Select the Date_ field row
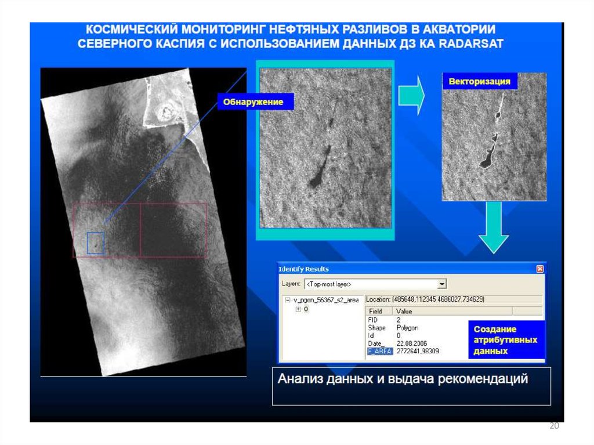The width and height of the screenshot is (594, 445). click(378, 344)
